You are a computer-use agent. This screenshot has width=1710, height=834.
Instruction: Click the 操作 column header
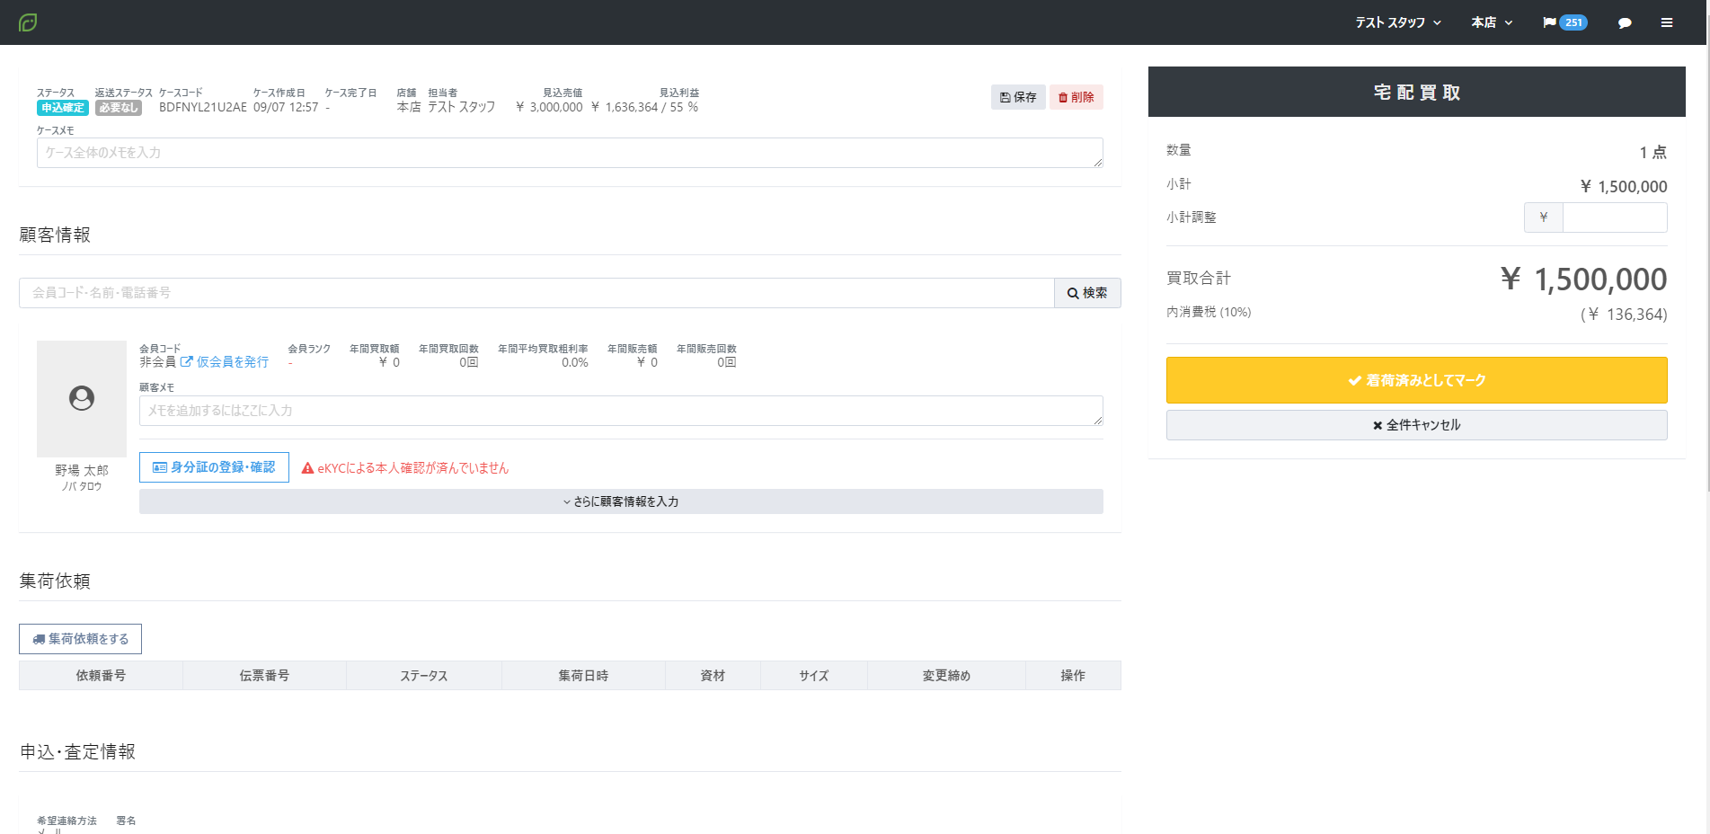[x=1073, y=676]
